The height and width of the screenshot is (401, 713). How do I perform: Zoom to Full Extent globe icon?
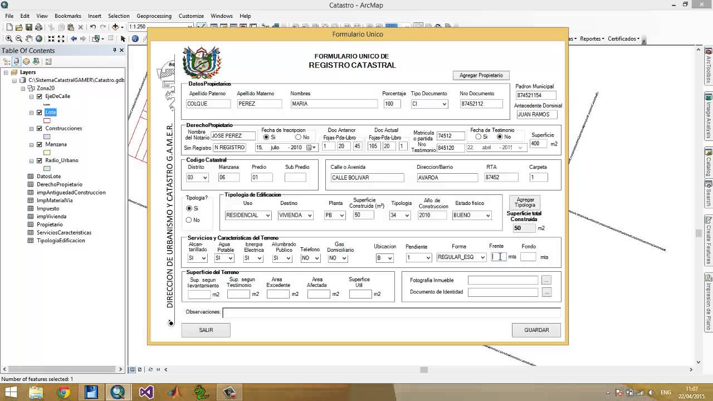pyautogui.click(x=39, y=38)
